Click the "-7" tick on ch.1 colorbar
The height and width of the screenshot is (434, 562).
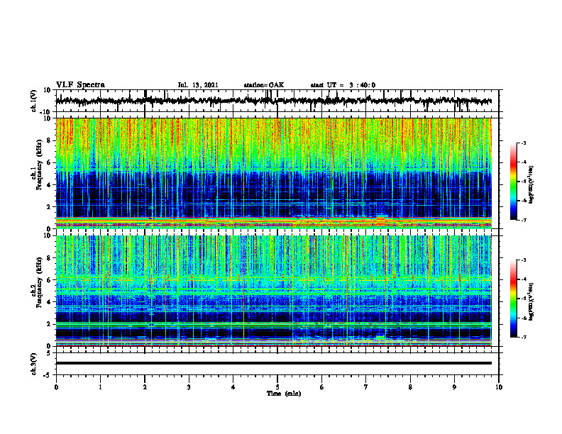[524, 220]
